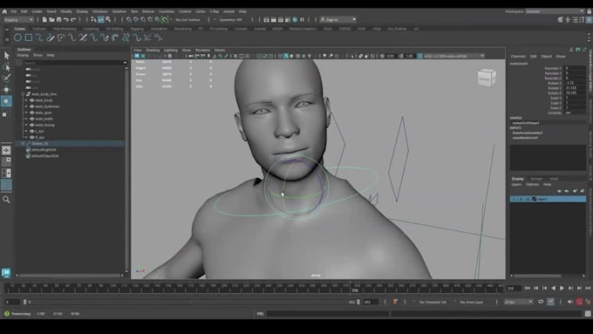
Task: Click the auto keyframe red icon
Action: pyautogui.click(x=579, y=302)
